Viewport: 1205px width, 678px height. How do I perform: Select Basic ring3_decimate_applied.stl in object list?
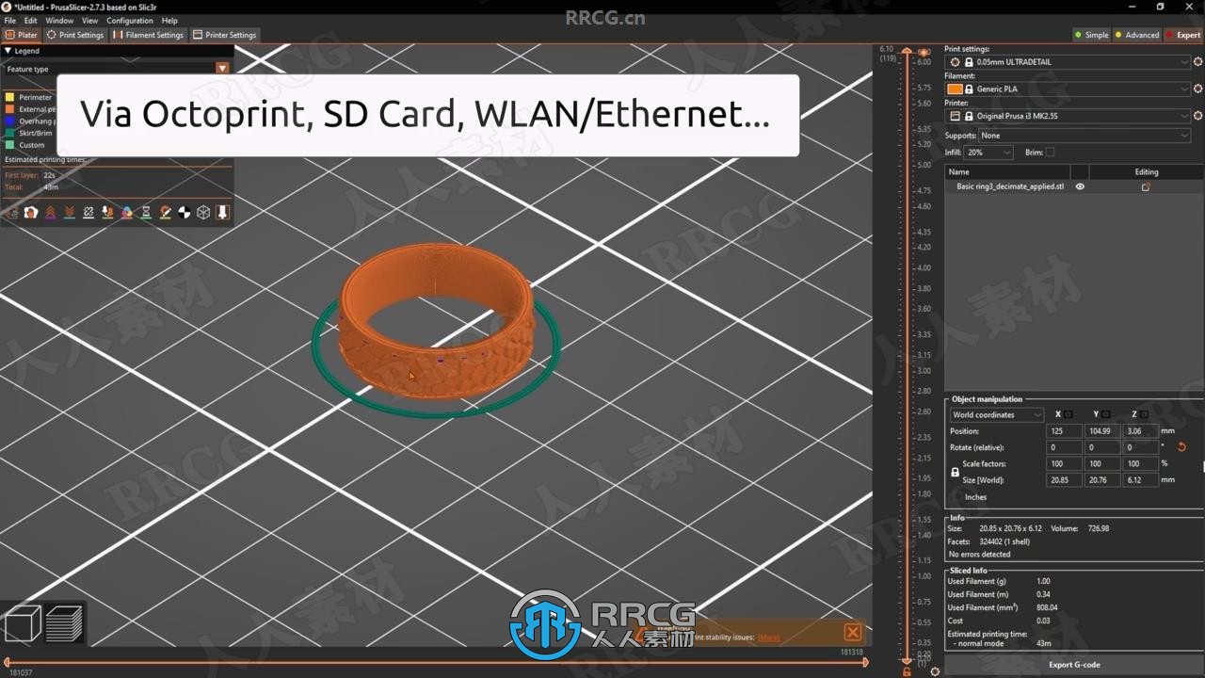(x=1010, y=186)
